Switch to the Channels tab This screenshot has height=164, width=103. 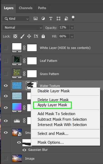tap(26, 8)
